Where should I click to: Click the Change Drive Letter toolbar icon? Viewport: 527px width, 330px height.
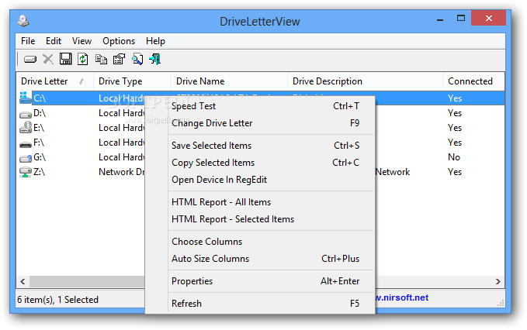30,60
